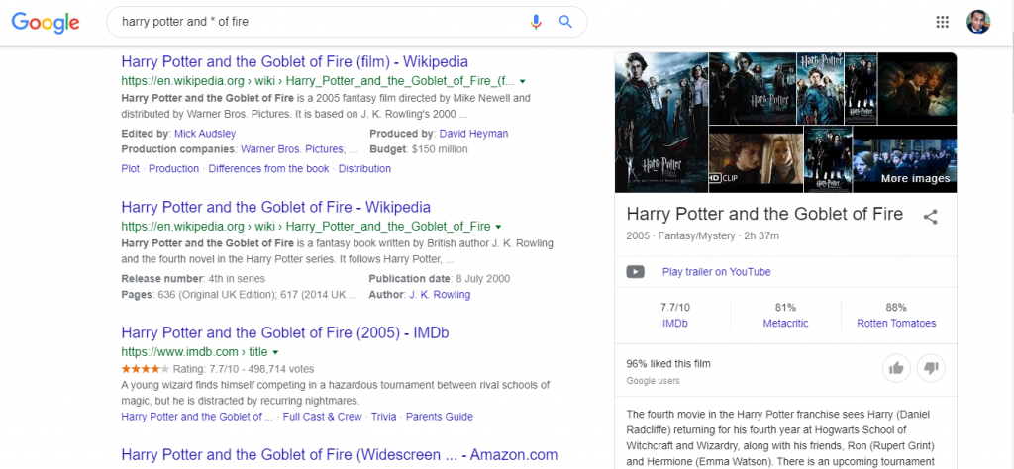Open the IMDb rating link
This screenshot has width=1014, height=469.
pos(674,323)
